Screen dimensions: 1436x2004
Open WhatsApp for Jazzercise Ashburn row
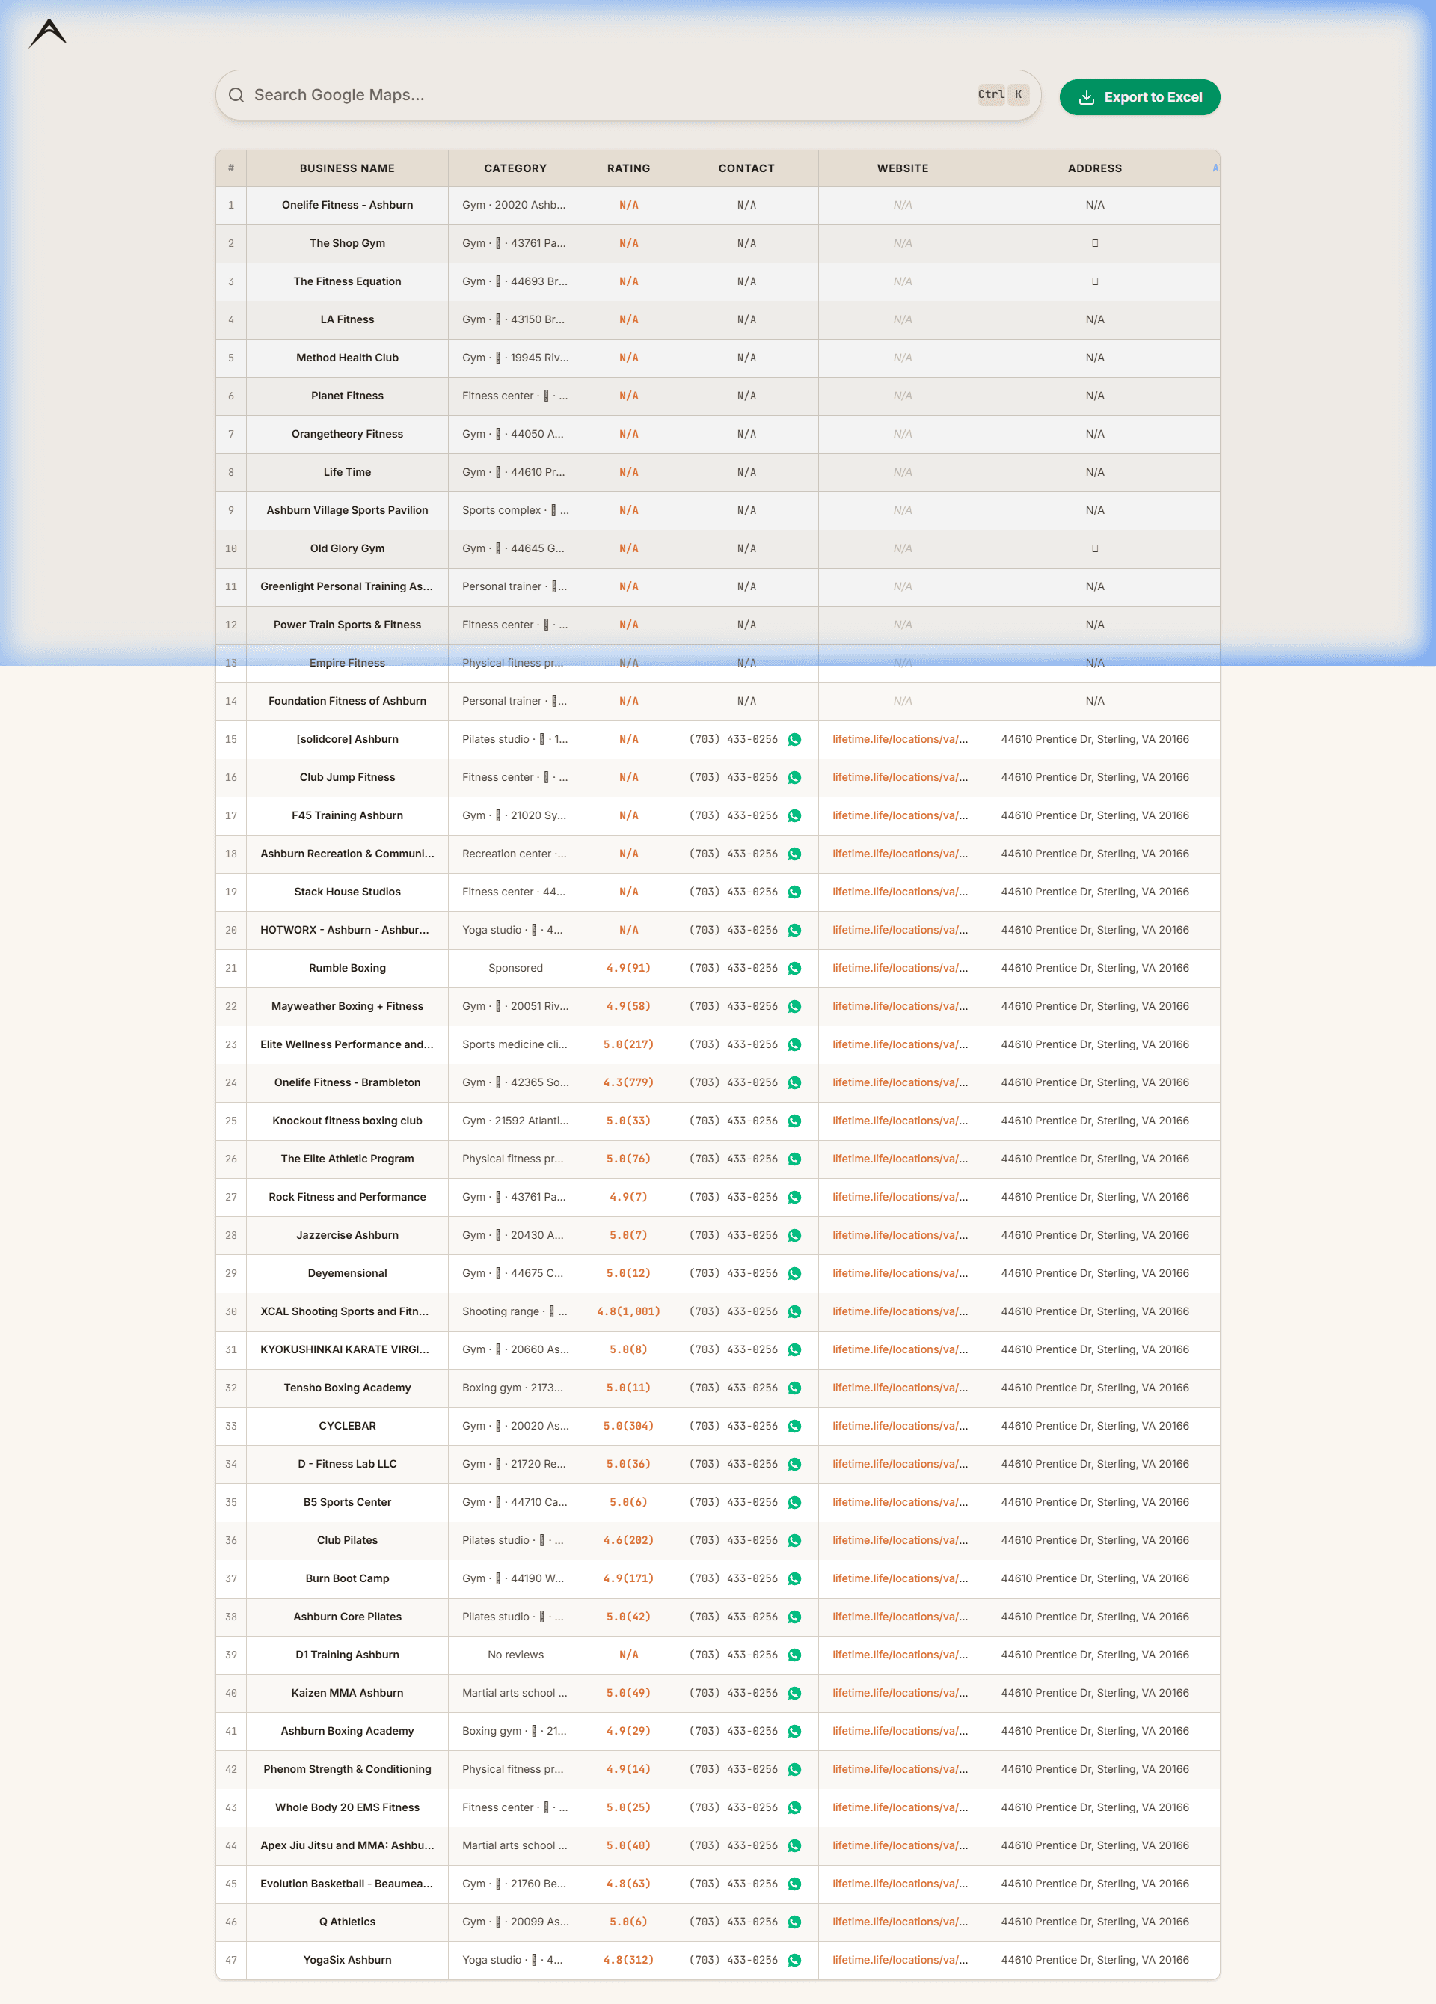794,1235
